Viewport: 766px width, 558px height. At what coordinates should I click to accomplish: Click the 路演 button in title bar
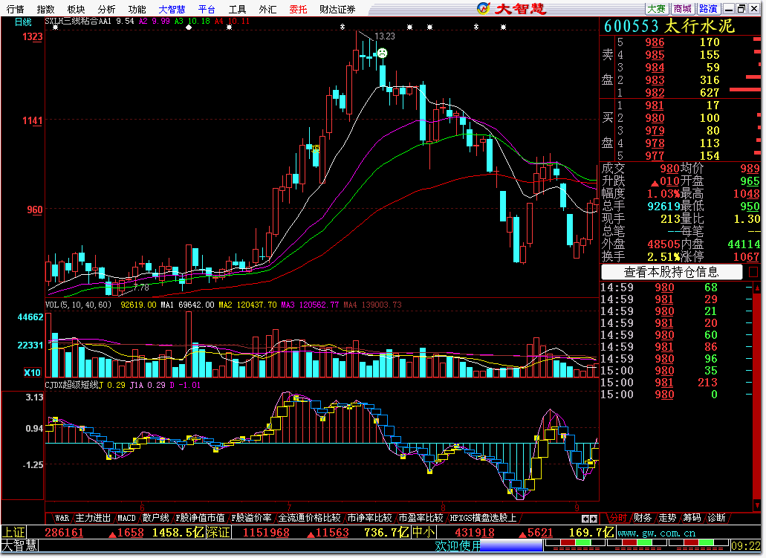coord(708,9)
